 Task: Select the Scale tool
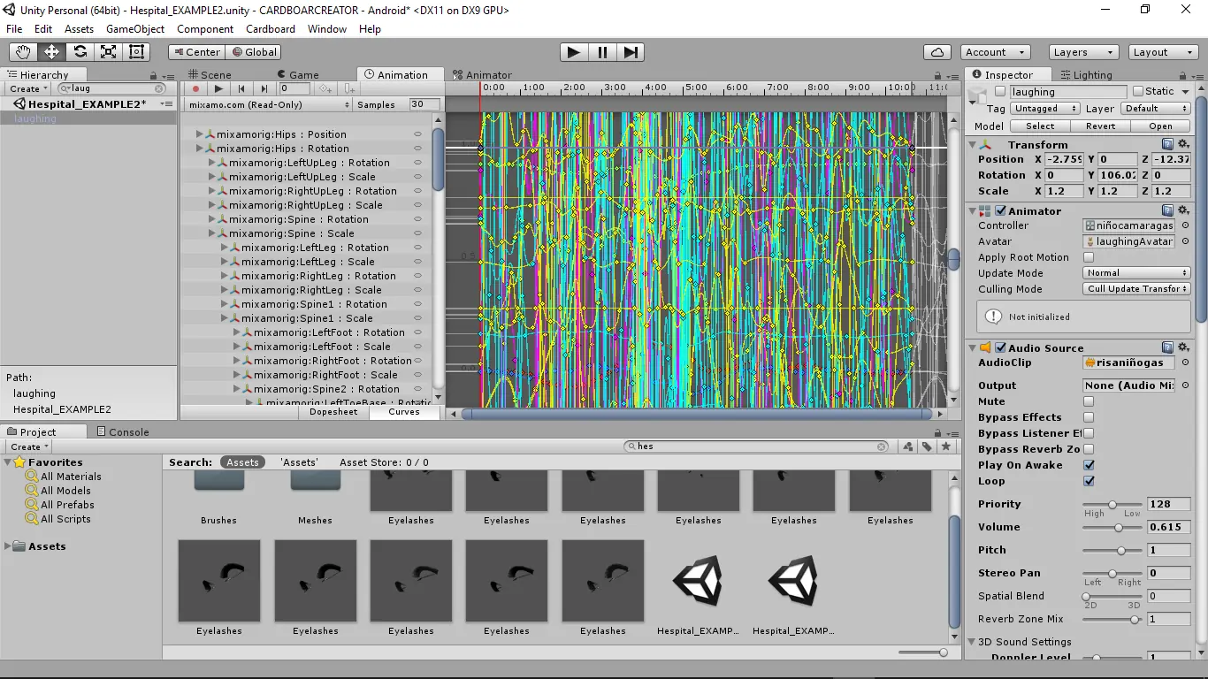(x=108, y=52)
